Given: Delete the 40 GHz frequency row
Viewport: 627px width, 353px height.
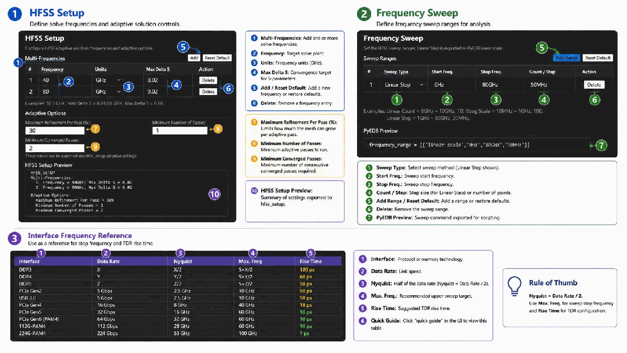Looking at the screenshot, I should pos(208,80).
